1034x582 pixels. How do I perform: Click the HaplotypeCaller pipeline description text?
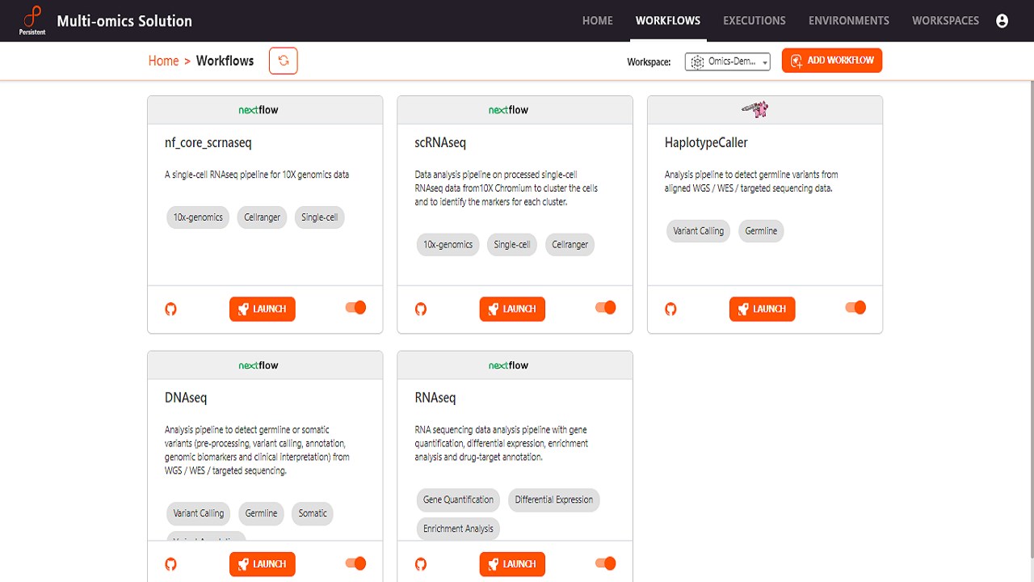[751, 181]
